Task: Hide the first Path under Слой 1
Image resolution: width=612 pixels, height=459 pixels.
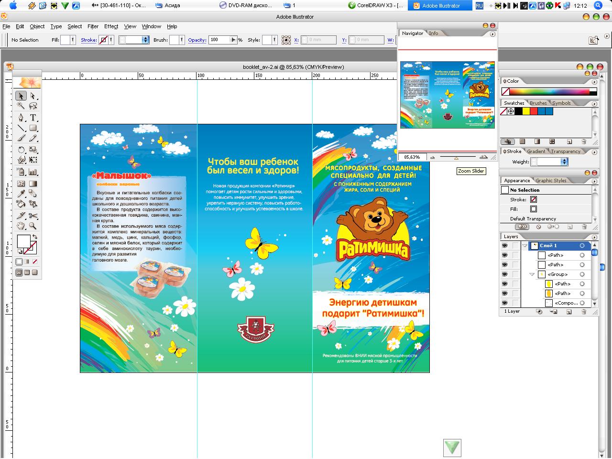Action: 504,255
